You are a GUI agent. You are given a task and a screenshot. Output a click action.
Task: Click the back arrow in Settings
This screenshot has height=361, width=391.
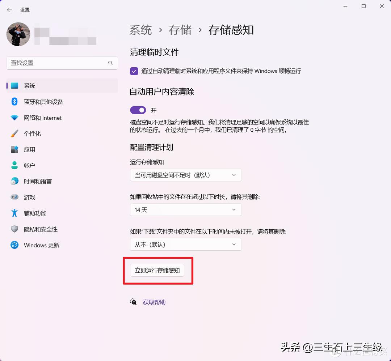[x=9, y=10]
